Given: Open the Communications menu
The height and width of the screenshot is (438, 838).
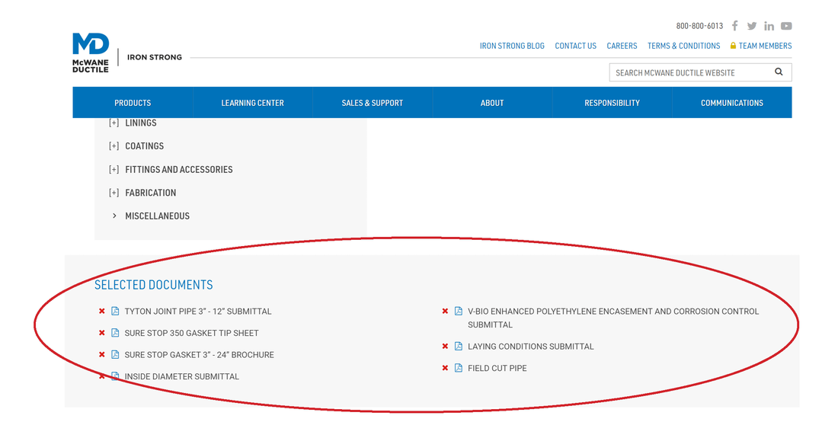Looking at the screenshot, I should 731,103.
